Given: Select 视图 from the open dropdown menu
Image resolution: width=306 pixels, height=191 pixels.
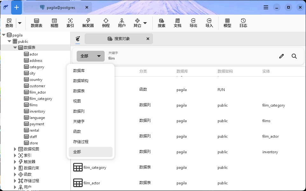Looking at the screenshot, I should point(90,101).
